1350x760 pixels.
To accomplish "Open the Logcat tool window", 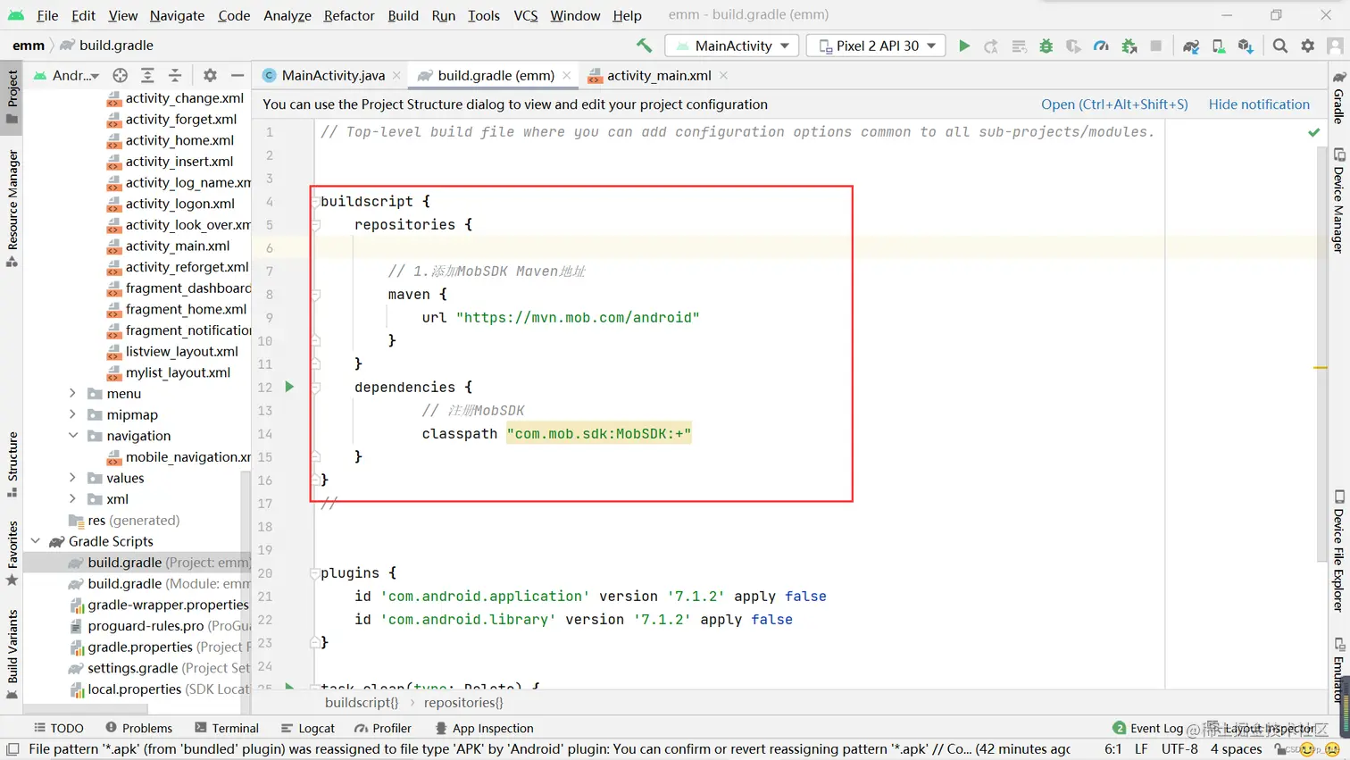I will [x=308, y=729].
